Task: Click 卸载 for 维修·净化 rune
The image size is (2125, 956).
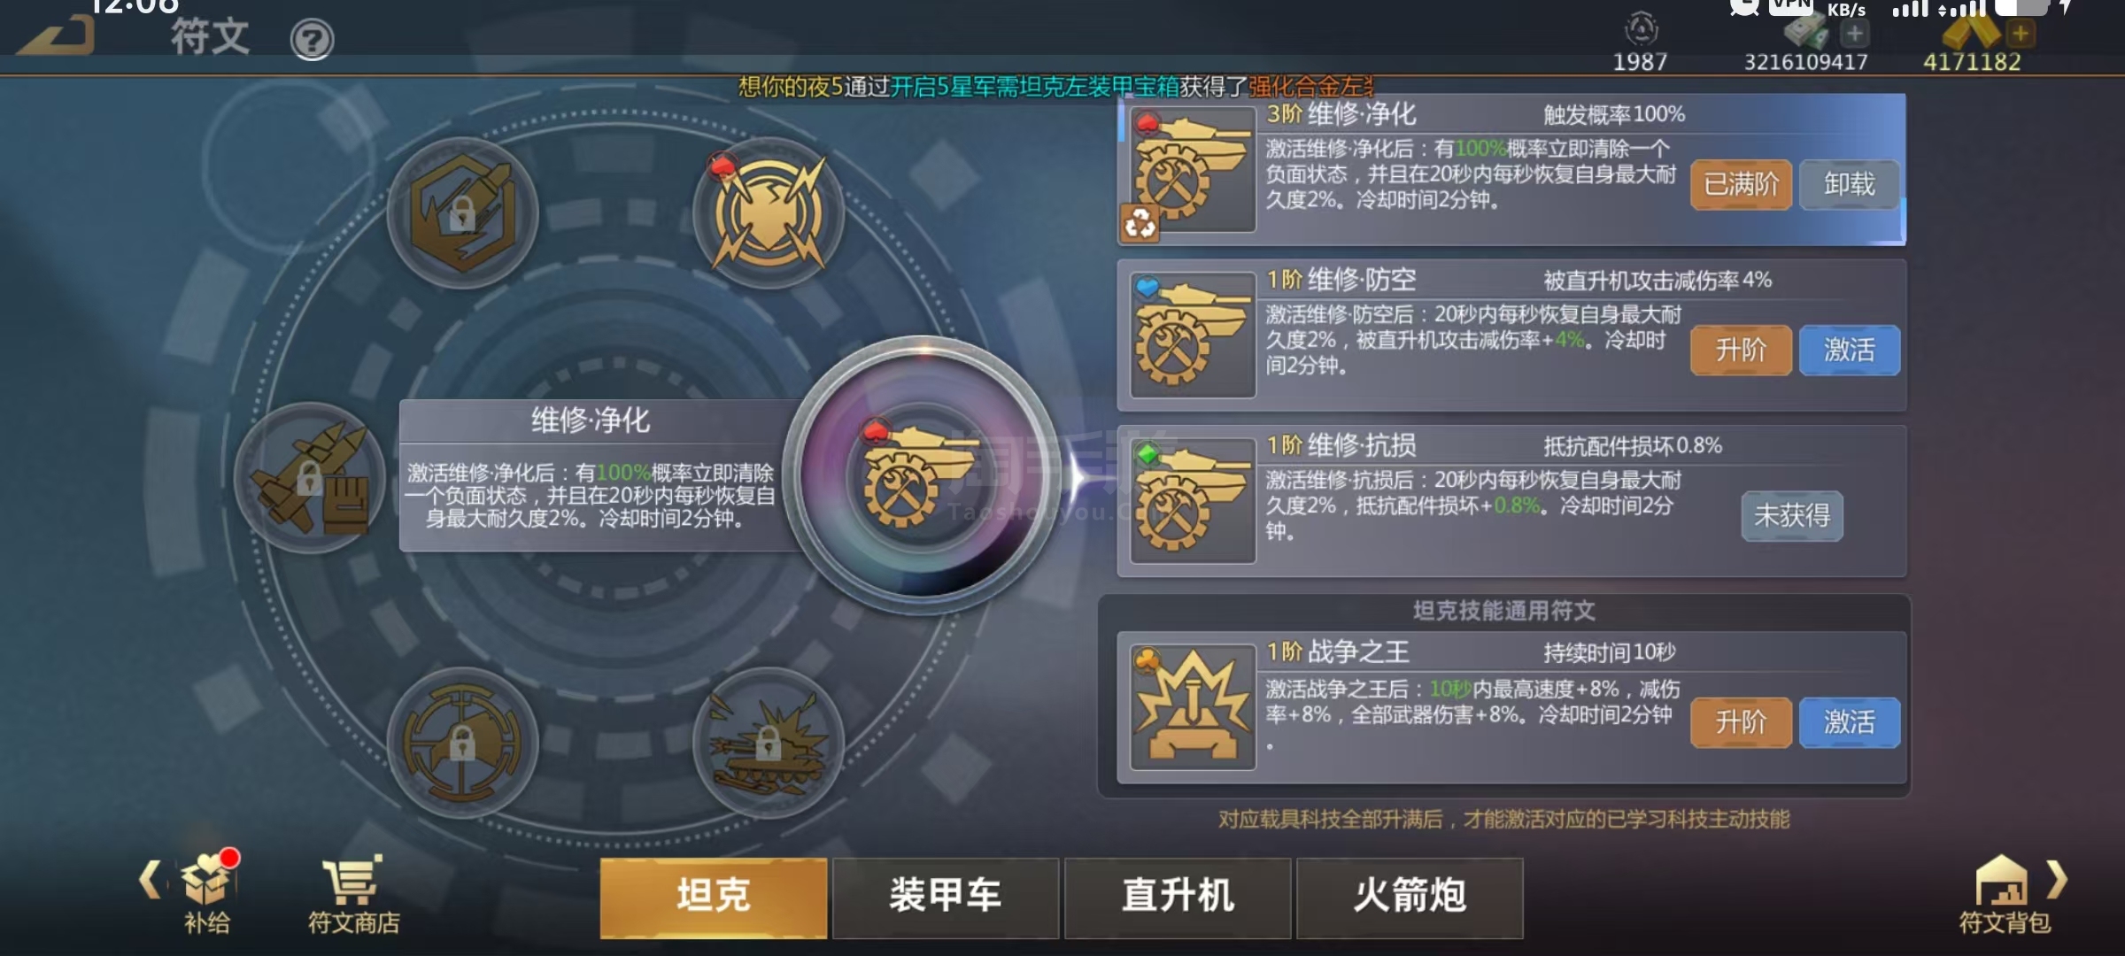Action: tap(1850, 184)
